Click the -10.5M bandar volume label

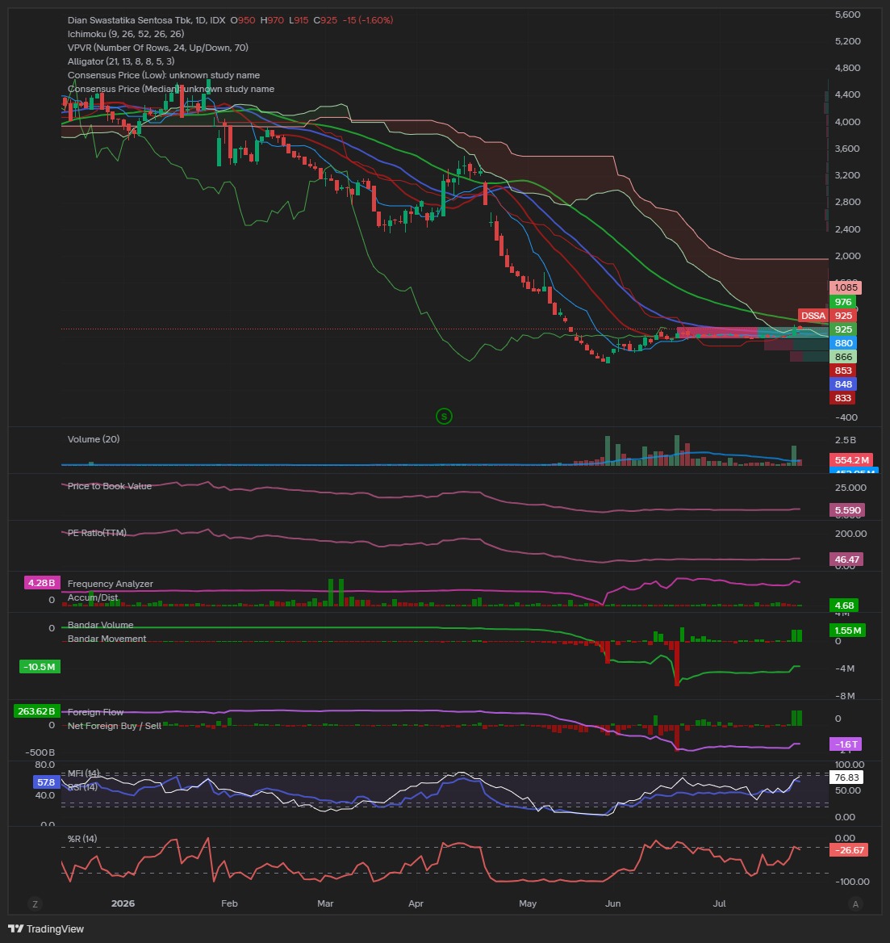[x=40, y=667]
